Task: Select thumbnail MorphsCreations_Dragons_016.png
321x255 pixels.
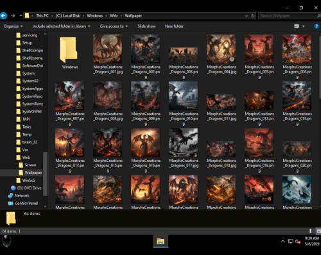Action: pyautogui.click(x=145, y=143)
